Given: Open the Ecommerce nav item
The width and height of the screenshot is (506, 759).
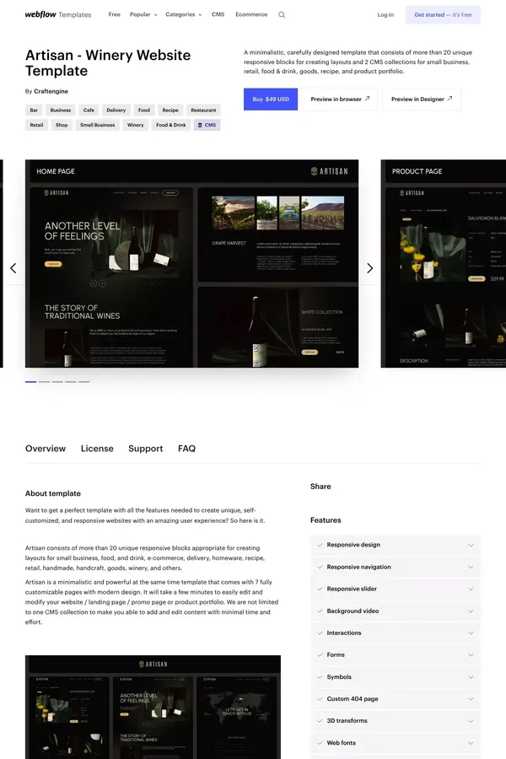Looking at the screenshot, I should tap(251, 14).
